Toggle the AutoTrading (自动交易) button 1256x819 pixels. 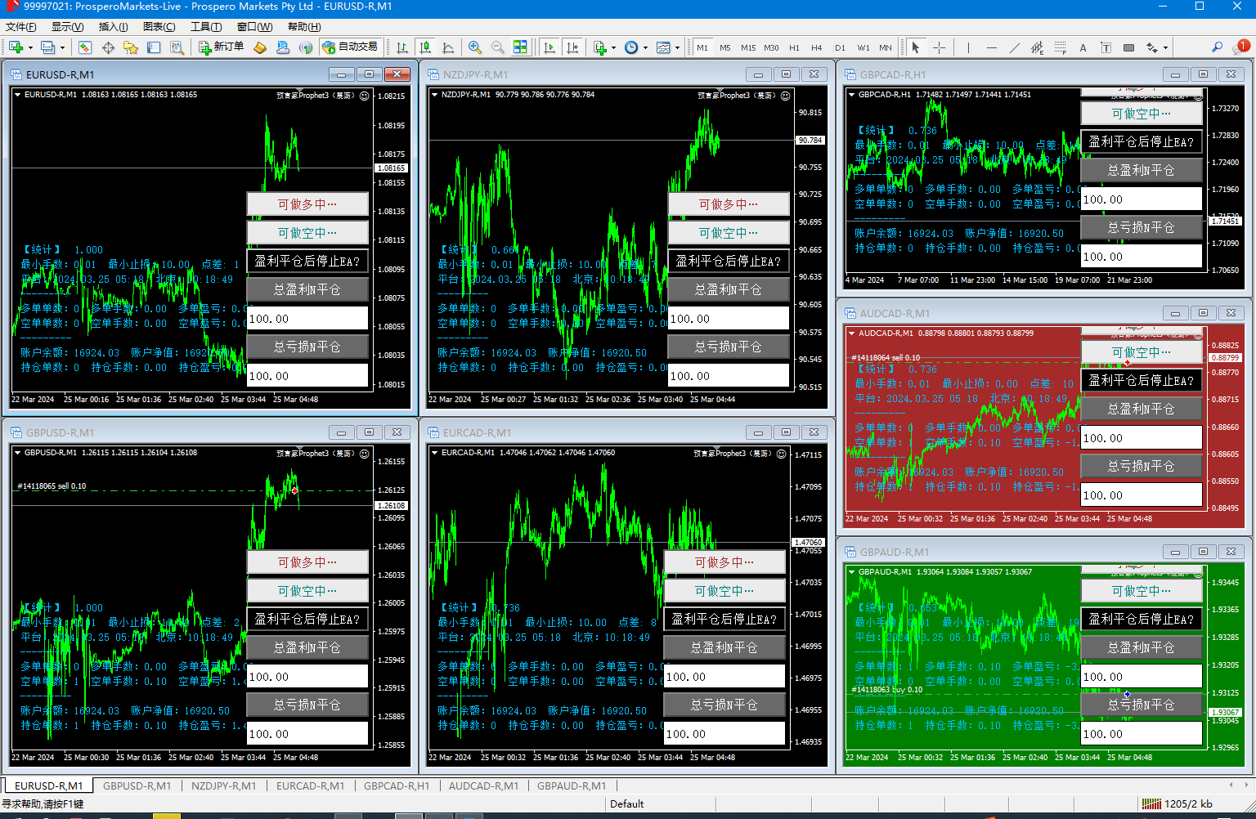coord(350,47)
